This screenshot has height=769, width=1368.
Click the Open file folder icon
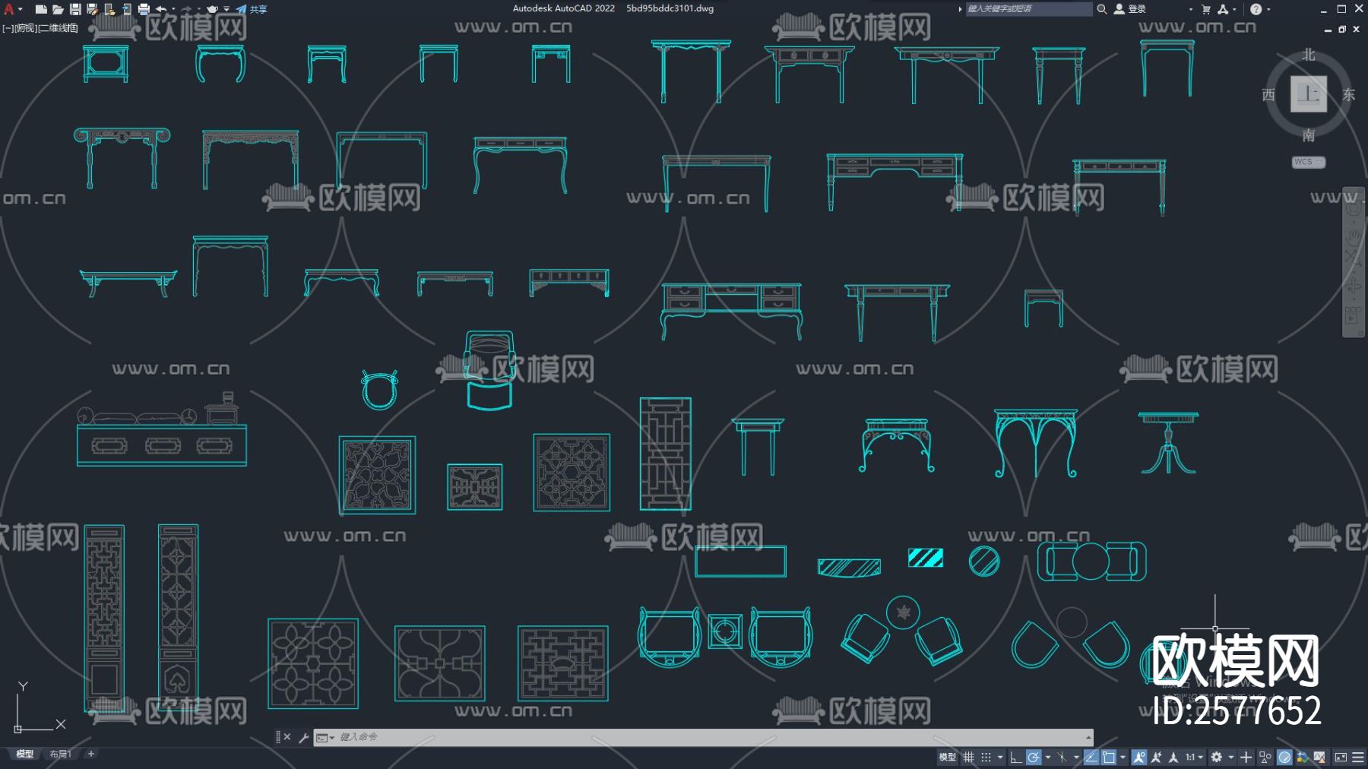click(x=58, y=9)
